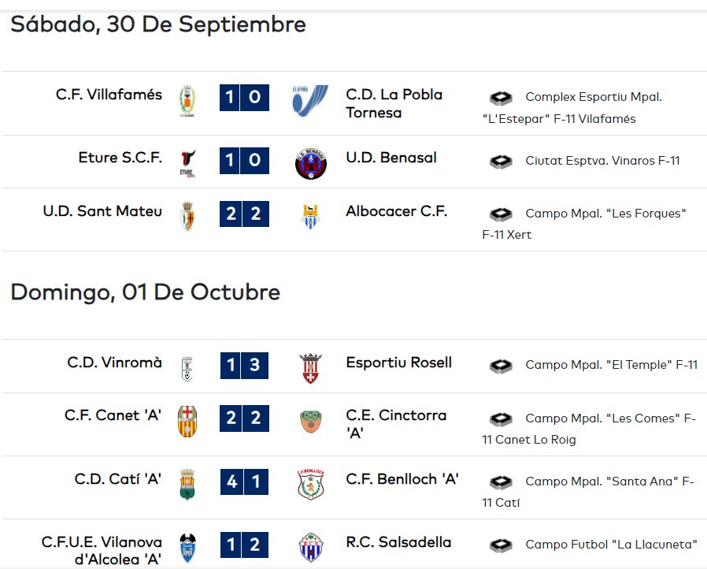Click the Campo Futbol "La Llacuneta" venue
Viewport: 707px width, 569px height.
tap(611, 545)
